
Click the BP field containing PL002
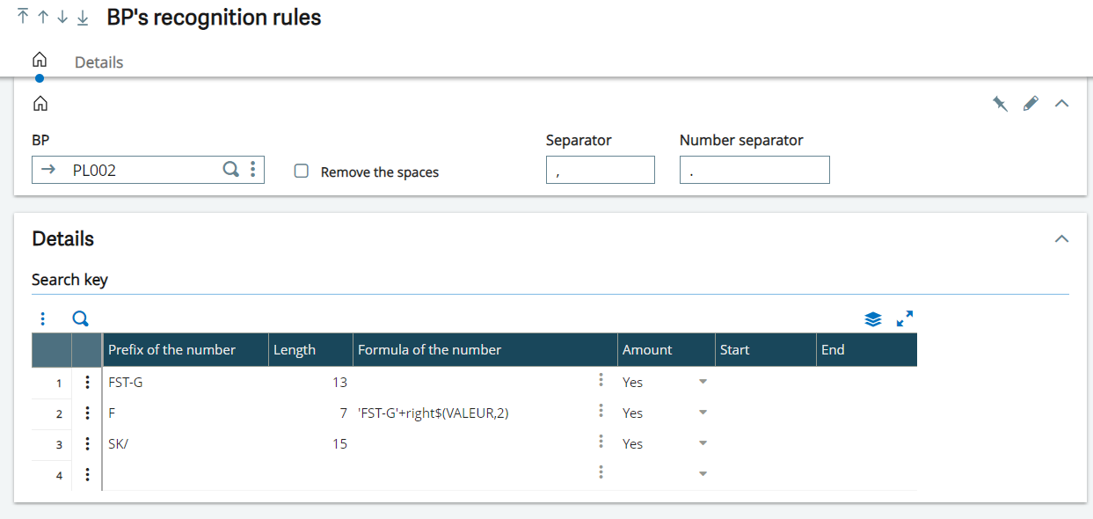pos(148,170)
